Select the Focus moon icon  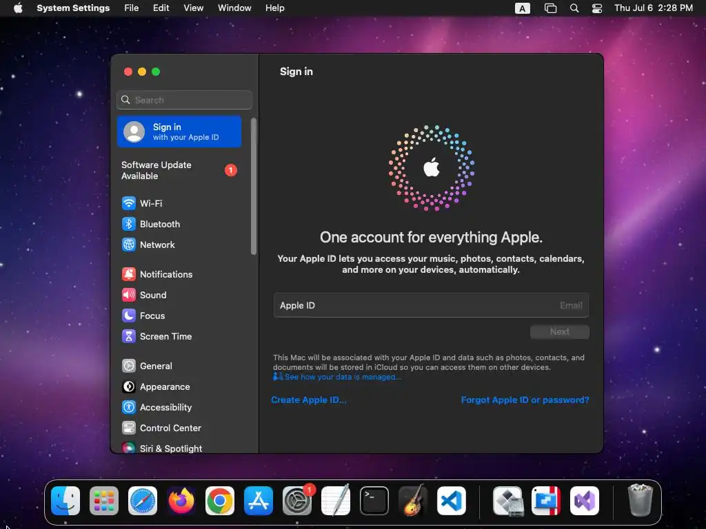(x=129, y=315)
